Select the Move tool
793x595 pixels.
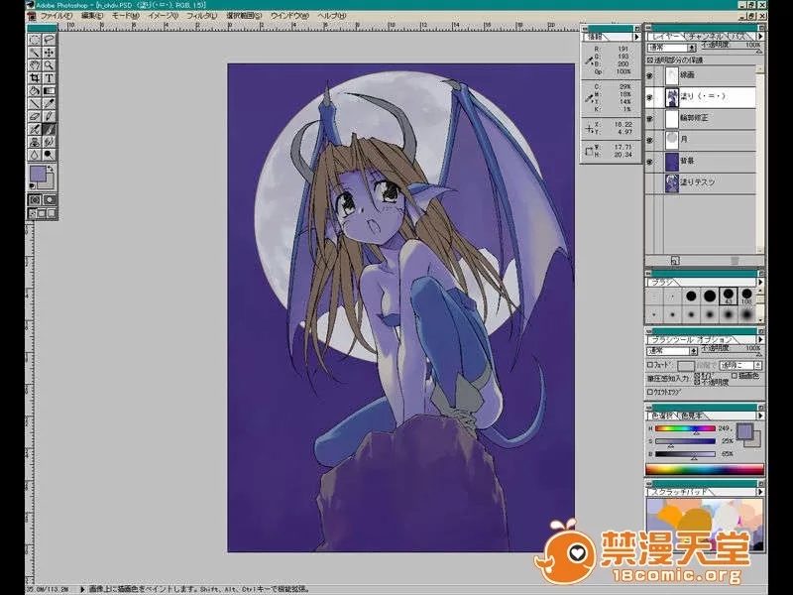coord(49,53)
